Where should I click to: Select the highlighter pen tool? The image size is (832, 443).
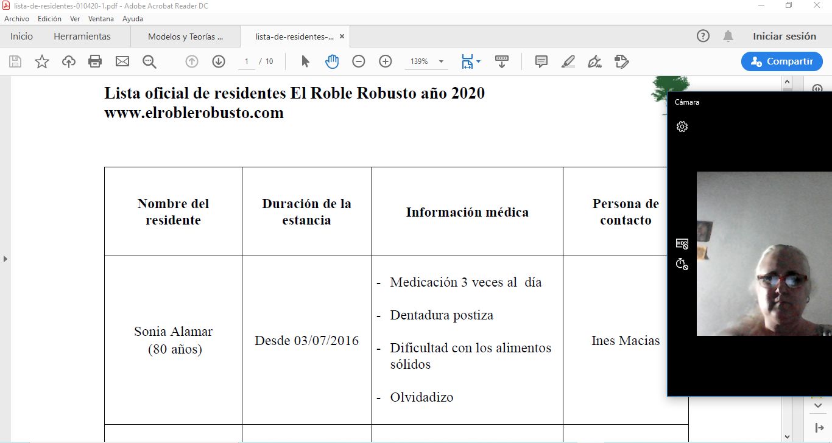[x=568, y=61]
